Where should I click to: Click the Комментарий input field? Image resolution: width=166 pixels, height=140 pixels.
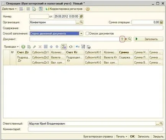pyautogui.click(x=96, y=129)
